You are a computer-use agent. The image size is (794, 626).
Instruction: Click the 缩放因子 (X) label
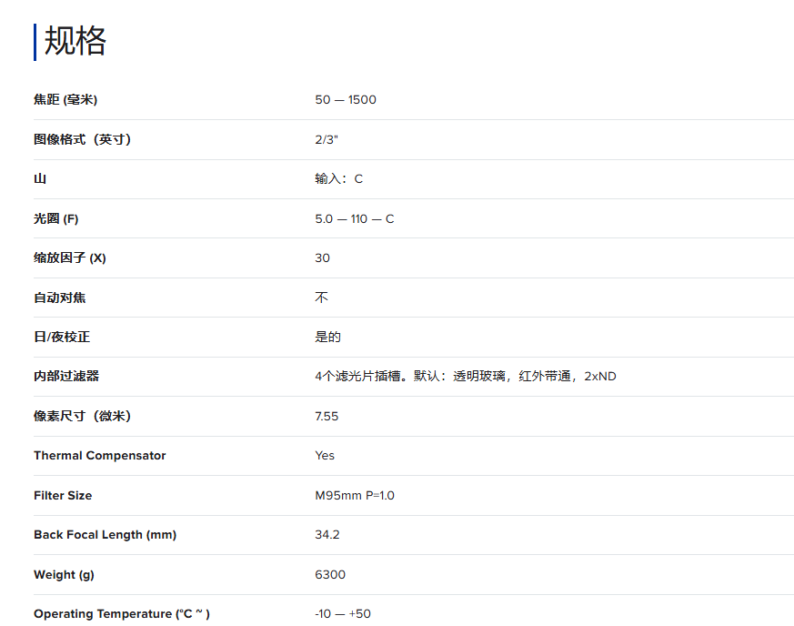70,258
